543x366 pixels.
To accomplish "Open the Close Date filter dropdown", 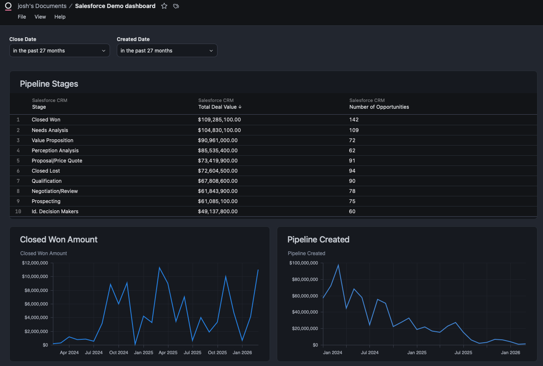I will pyautogui.click(x=59, y=50).
